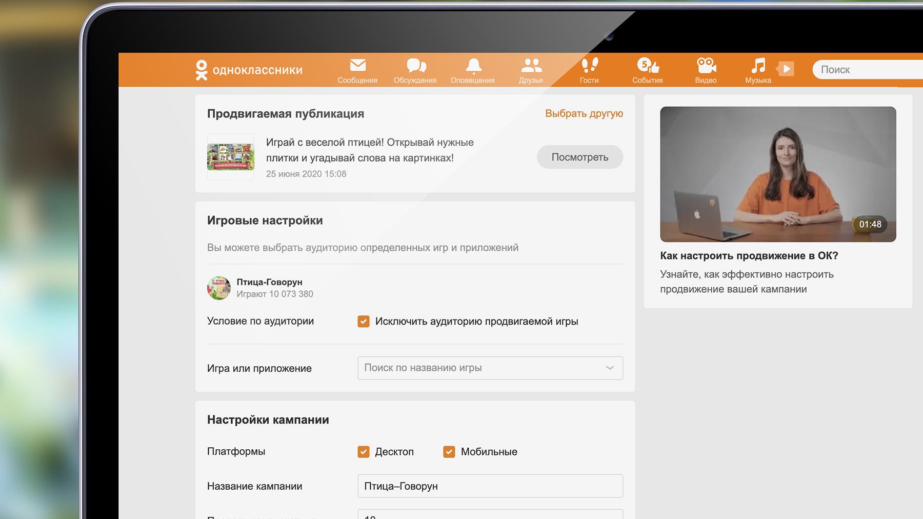Click the Играют 10 073 380 text

tap(275, 294)
